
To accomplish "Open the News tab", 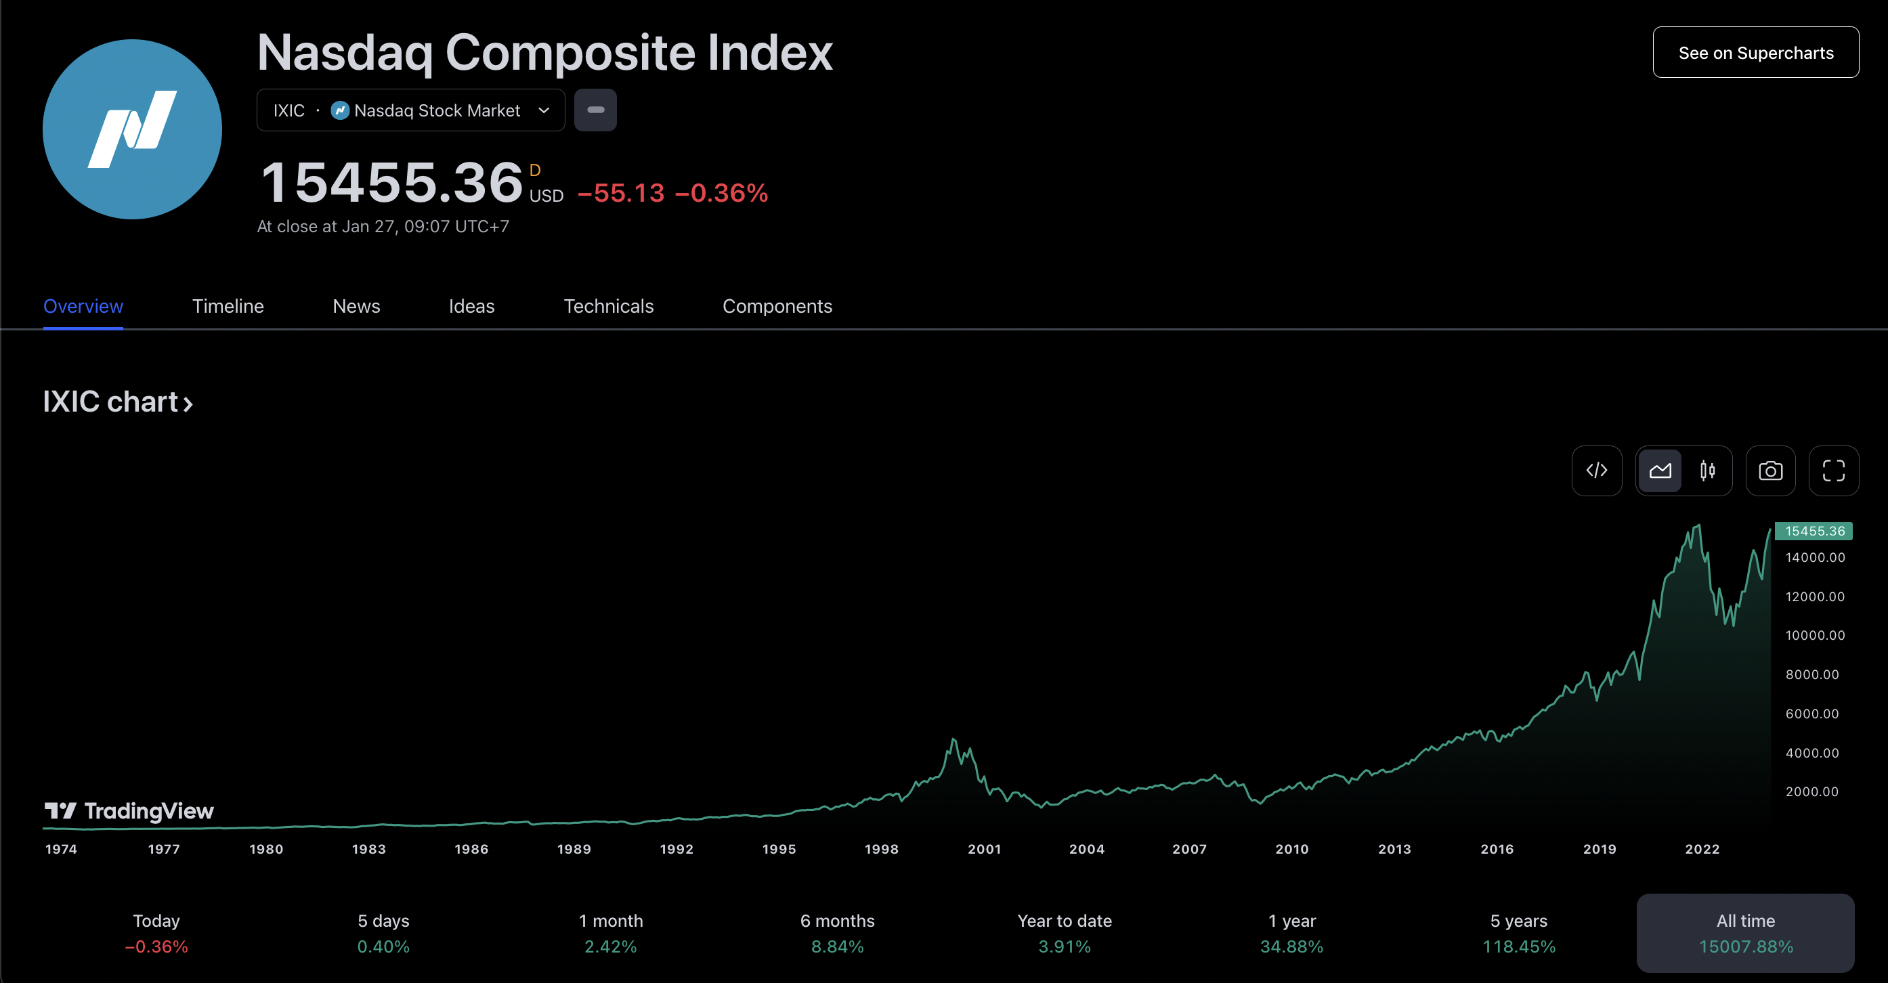I will click(356, 306).
